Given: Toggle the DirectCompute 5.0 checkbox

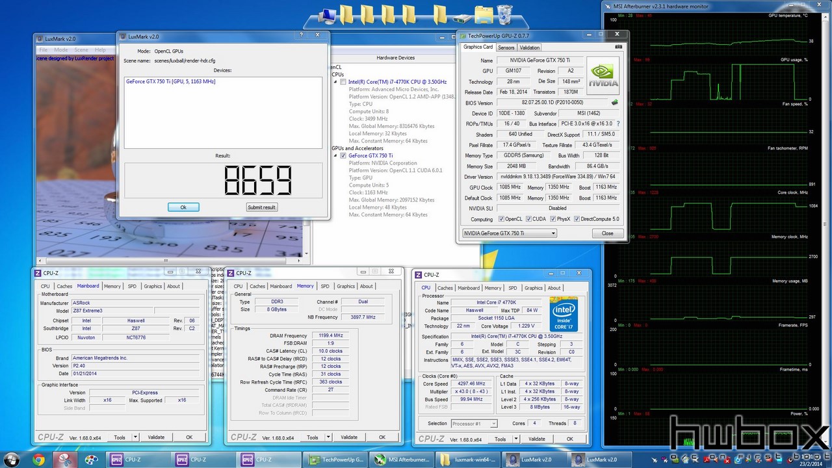Looking at the screenshot, I should pyautogui.click(x=577, y=219).
